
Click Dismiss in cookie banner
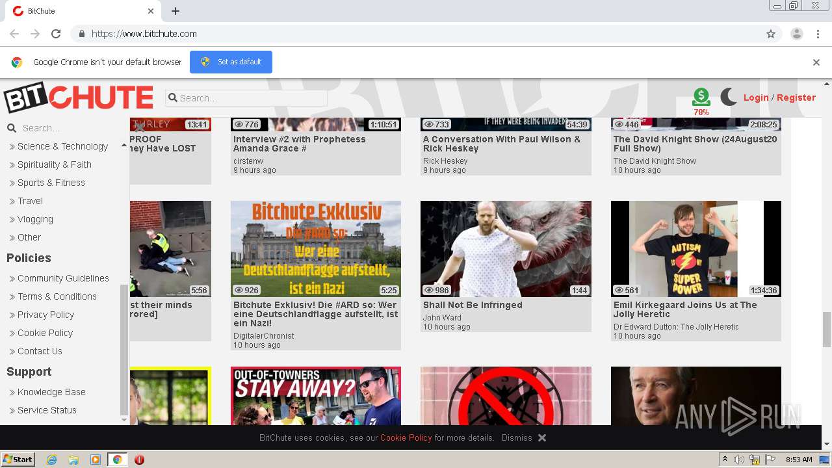click(x=517, y=437)
